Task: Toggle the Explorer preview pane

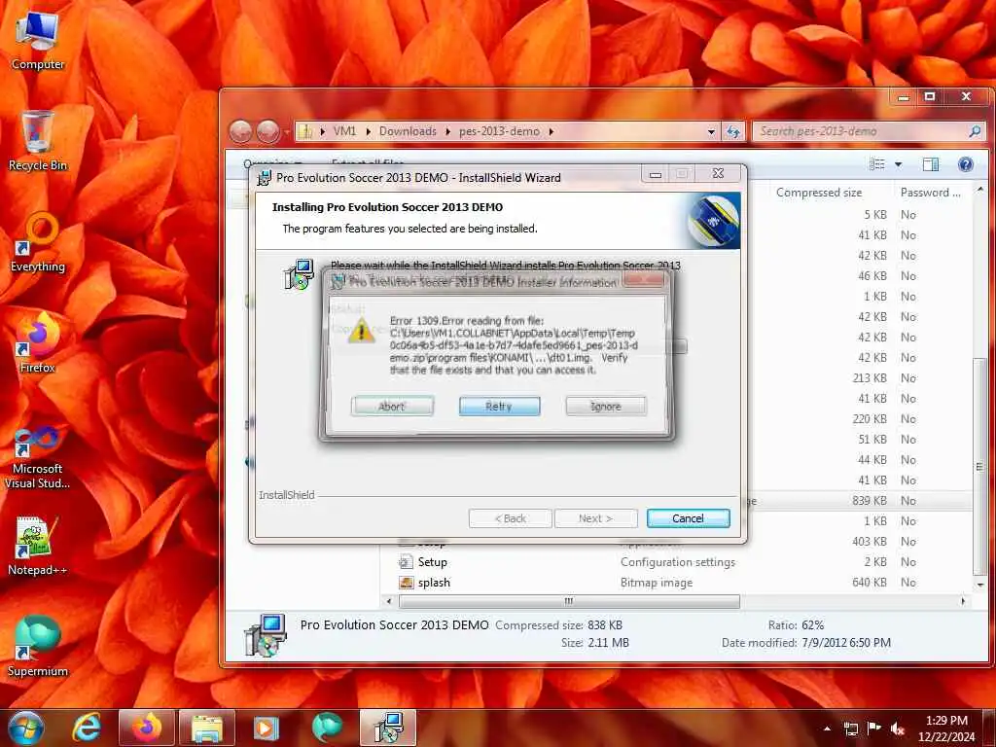Action: 931,164
